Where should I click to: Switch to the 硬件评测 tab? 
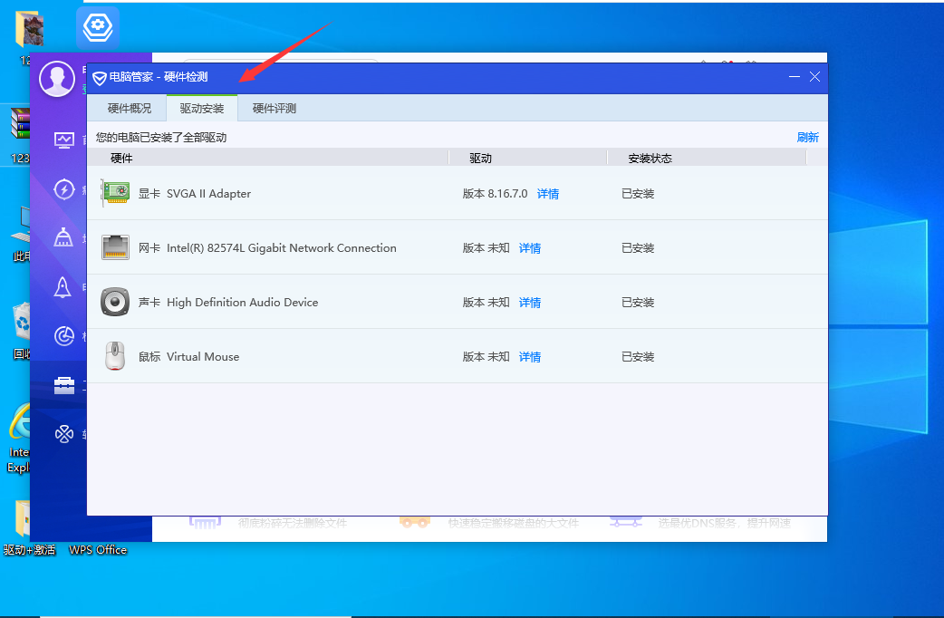coord(275,109)
